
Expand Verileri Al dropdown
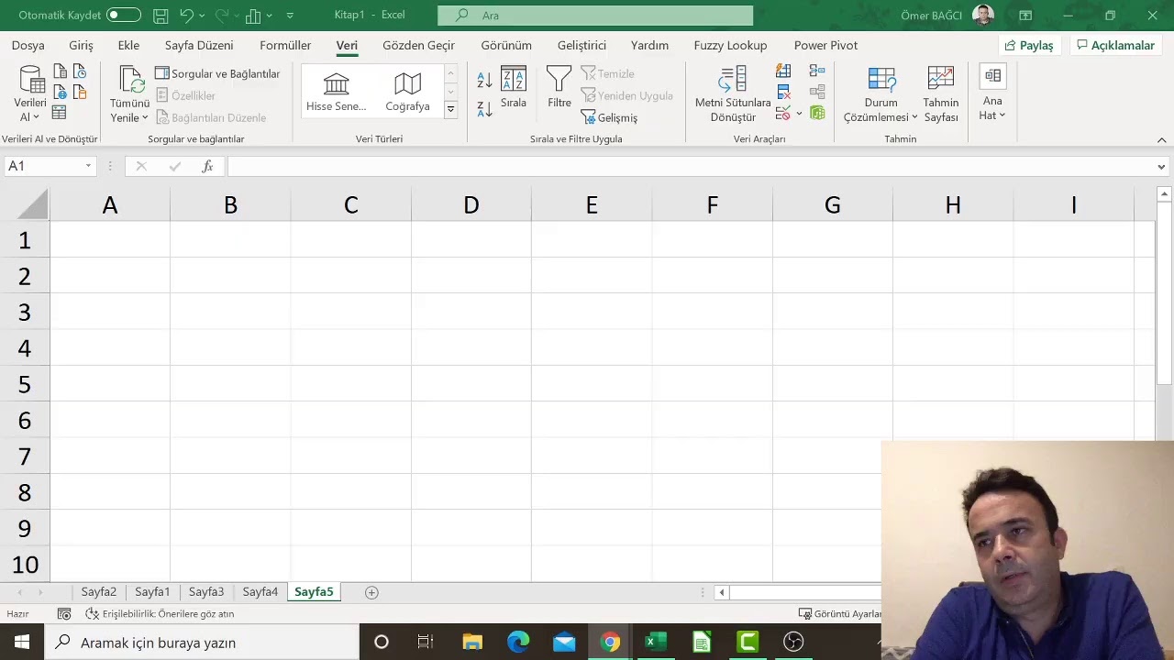click(x=37, y=117)
